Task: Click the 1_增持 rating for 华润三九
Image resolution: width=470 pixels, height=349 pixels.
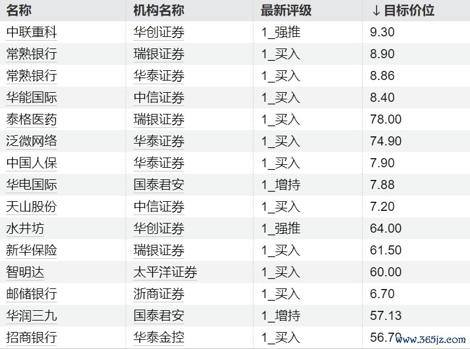Action: pos(281,316)
